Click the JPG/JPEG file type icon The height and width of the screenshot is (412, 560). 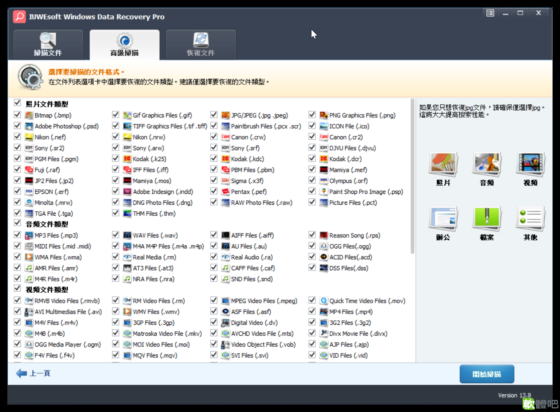click(x=226, y=115)
